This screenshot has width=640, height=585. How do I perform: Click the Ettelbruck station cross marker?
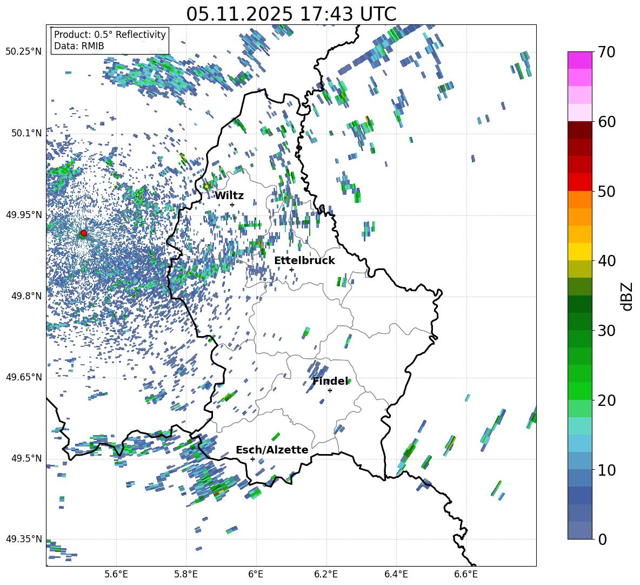click(x=291, y=270)
